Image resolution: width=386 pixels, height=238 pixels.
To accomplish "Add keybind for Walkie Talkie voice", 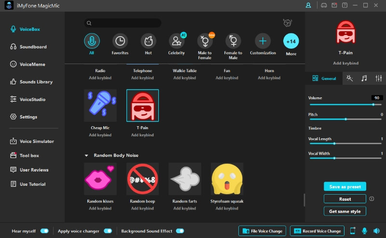I will [x=185, y=78].
